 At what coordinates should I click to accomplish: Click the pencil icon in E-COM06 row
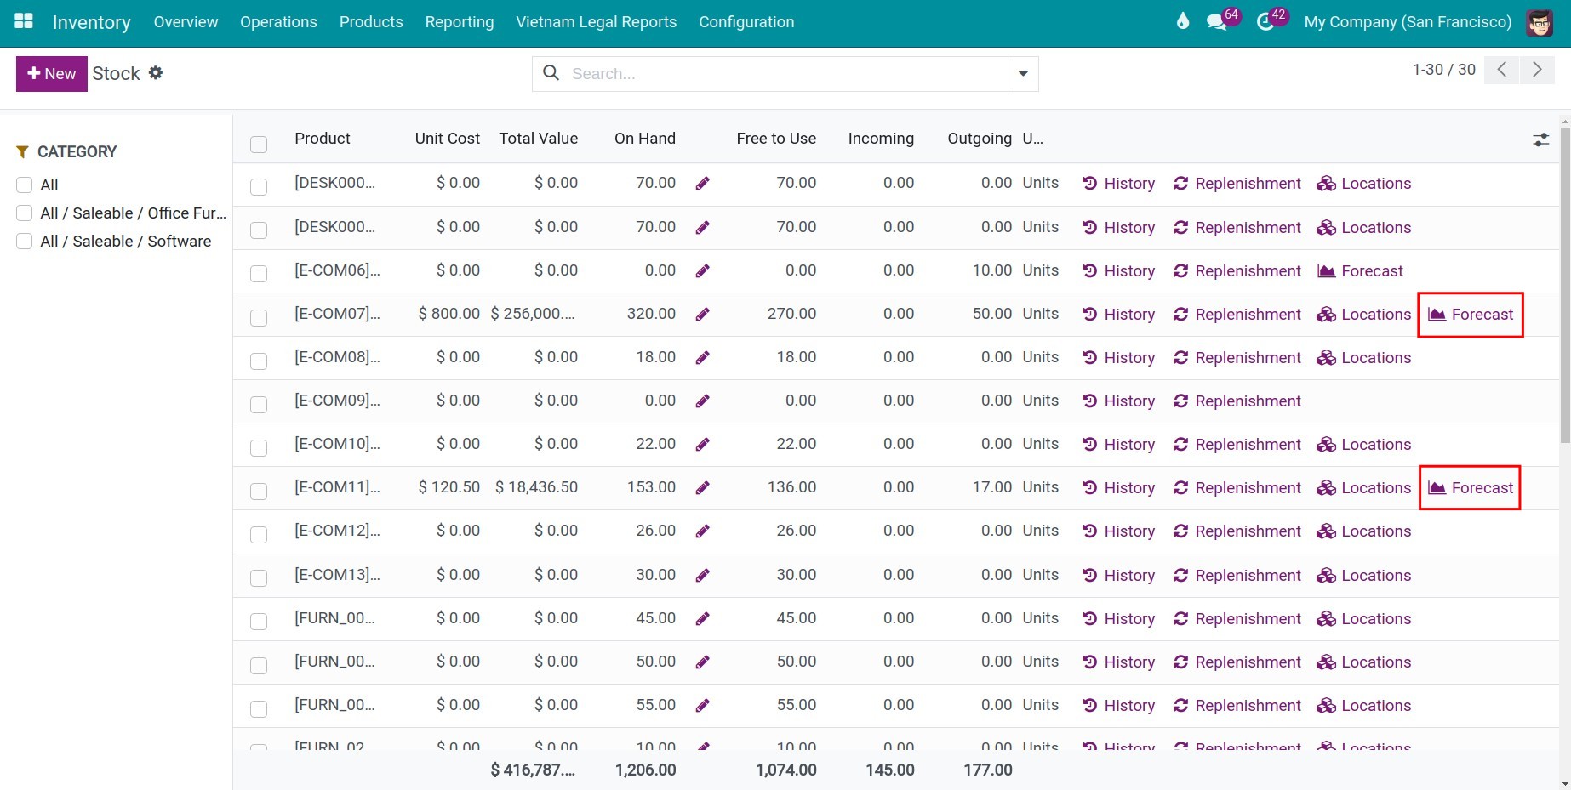coord(702,271)
